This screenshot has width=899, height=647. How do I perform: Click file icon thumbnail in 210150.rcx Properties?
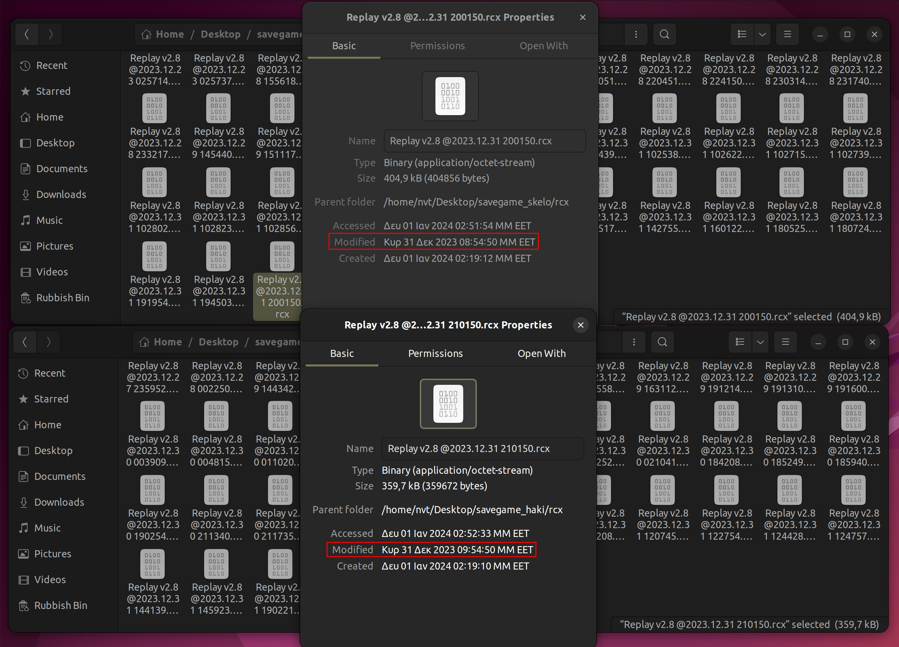point(448,403)
